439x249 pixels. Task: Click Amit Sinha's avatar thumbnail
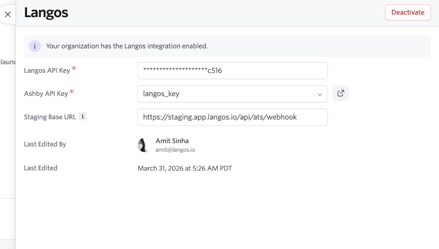(144, 145)
